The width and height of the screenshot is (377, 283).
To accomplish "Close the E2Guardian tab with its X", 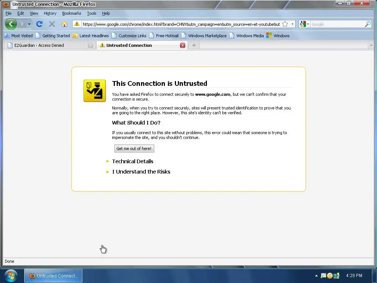I will point(91,45).
